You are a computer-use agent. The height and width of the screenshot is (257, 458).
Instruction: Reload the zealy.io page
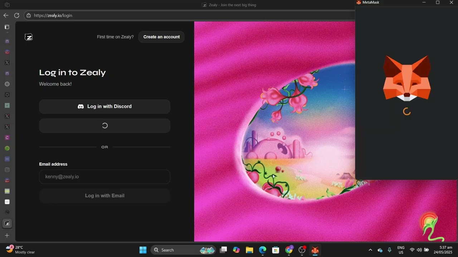(16, 15)
